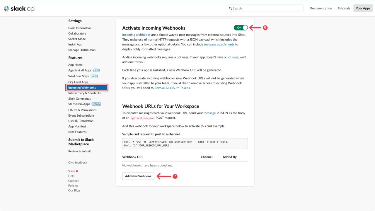The height and width of the screenshot is (211, 375).
Task: Open the Documentation menu item
Action: (x=321, y=8)
